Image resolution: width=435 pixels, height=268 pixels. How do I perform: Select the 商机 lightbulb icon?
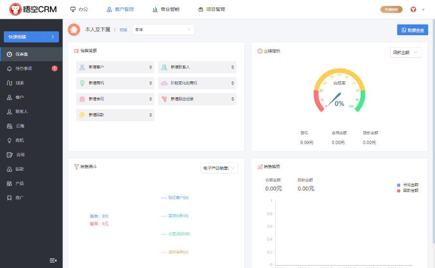point(10,140)
